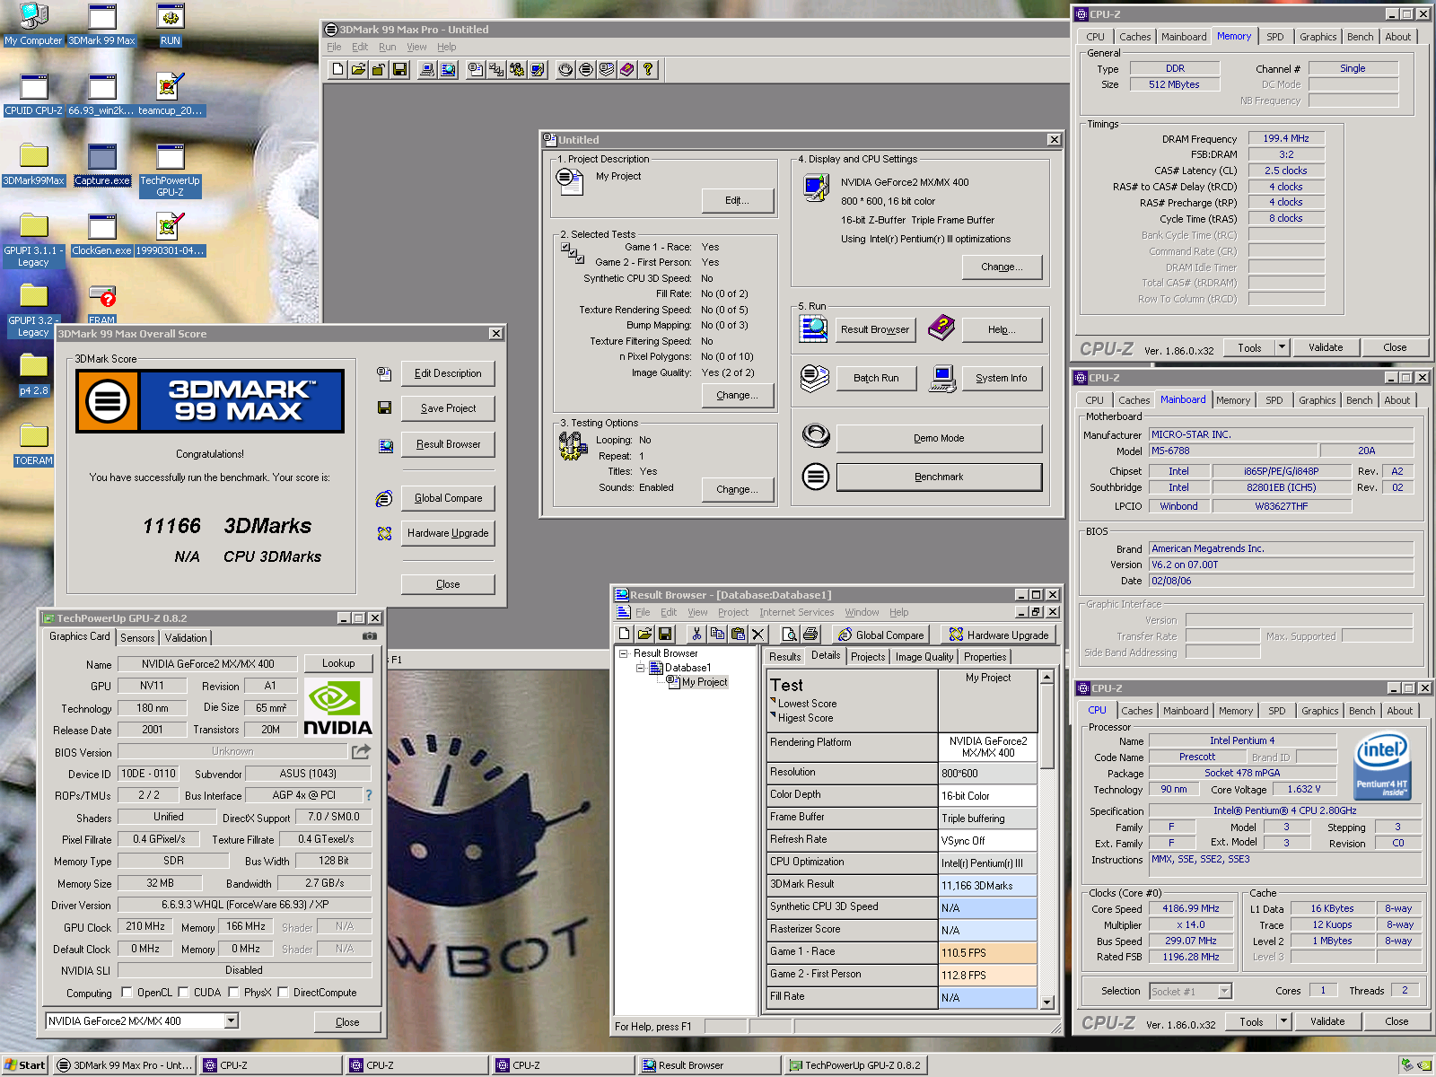
Task: Click Batch Run button
Action: pos(876,378)
